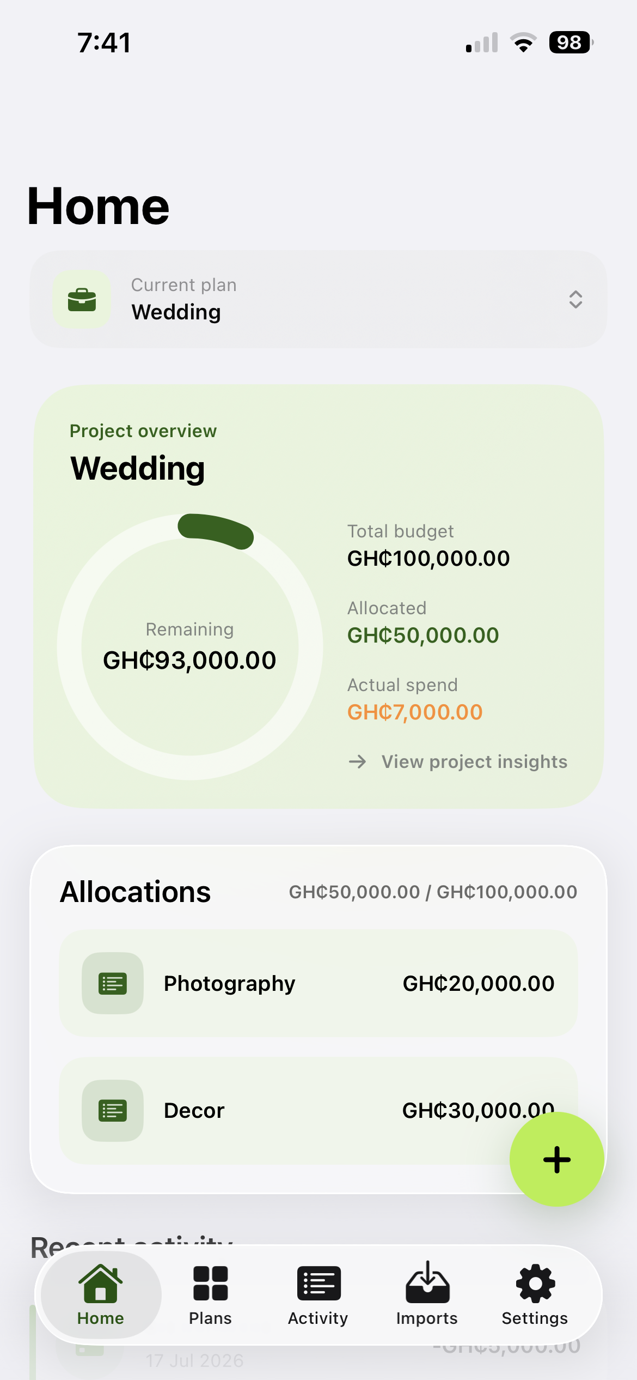Select the Settings tab label
Image resolution: width=637 pixels, height=1380 pixels.
[x=535, y=1318]
